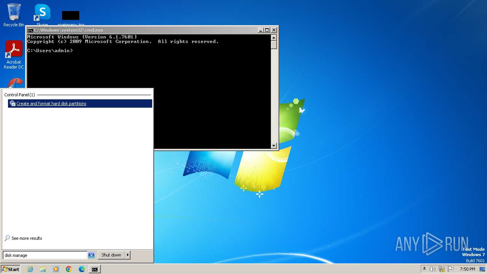Select the Acrobat Reader DC shortcut
The height and width of the screenshot is (274, 487).
click(x=14, y=55)
